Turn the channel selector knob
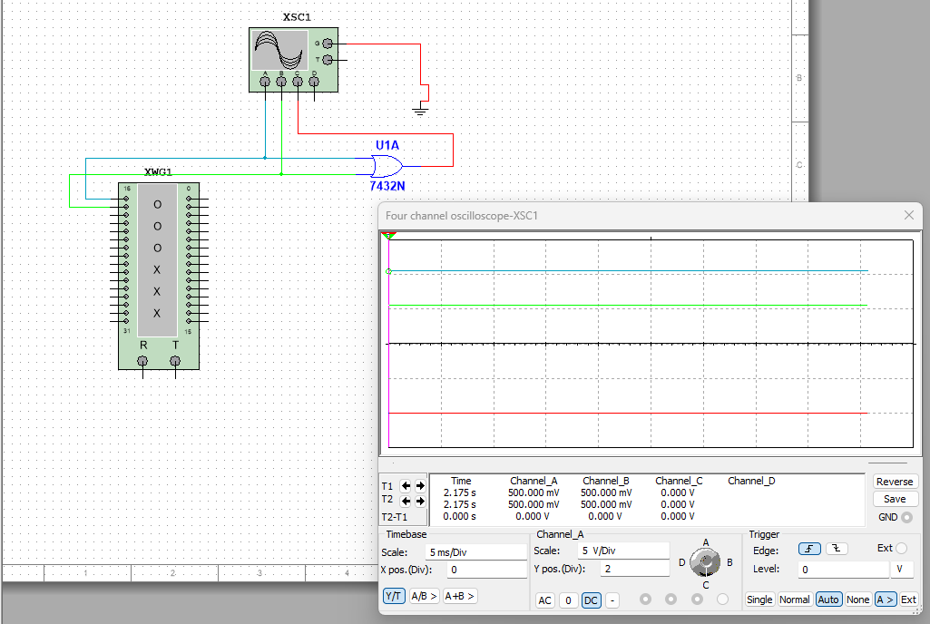This screenshot has width=930, height=624. [705, 562]
